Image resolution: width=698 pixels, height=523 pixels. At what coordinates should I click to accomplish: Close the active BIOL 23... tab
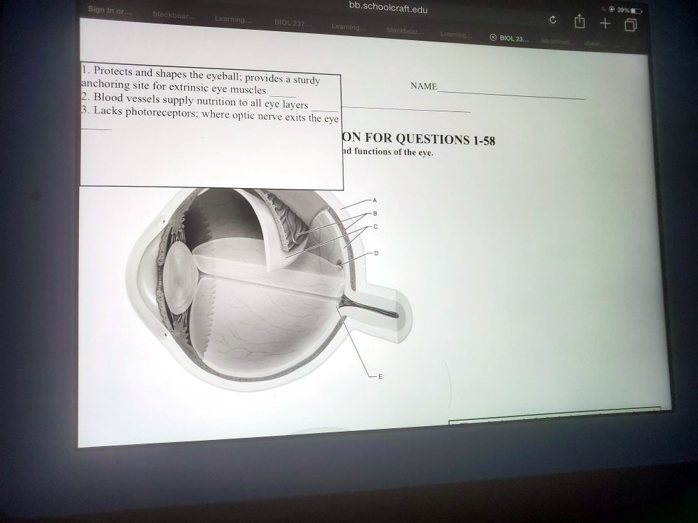(x=493, y=37)
